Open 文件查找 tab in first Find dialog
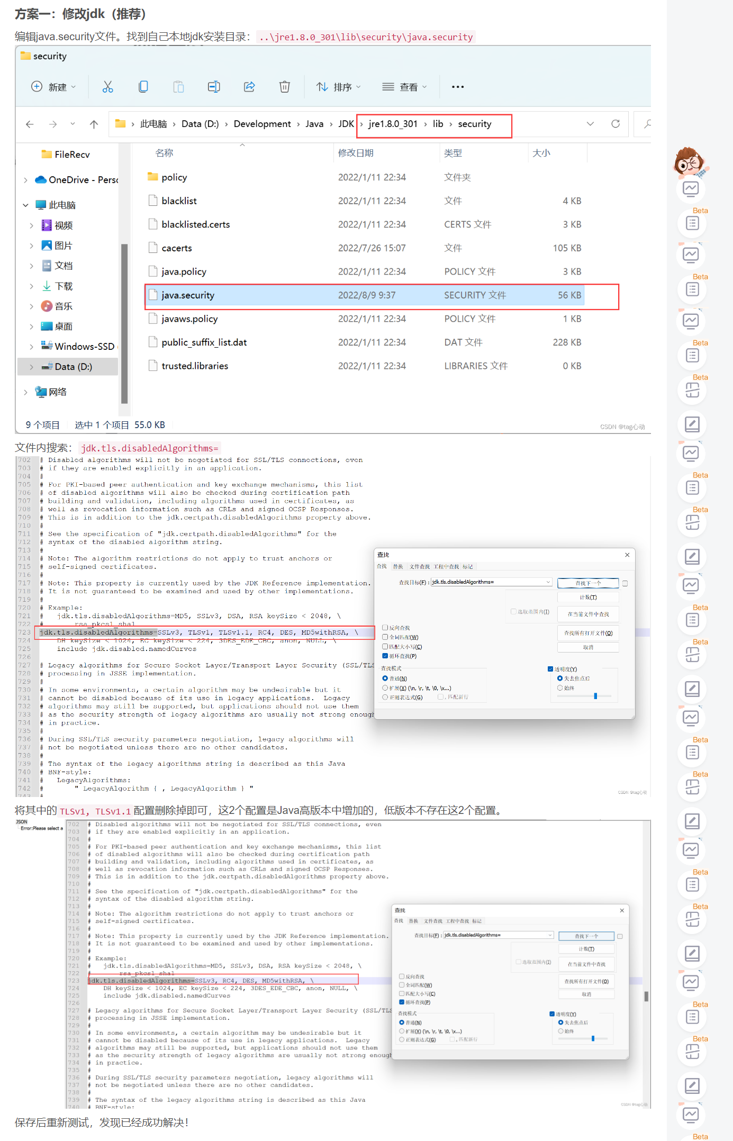 [420, 567]
